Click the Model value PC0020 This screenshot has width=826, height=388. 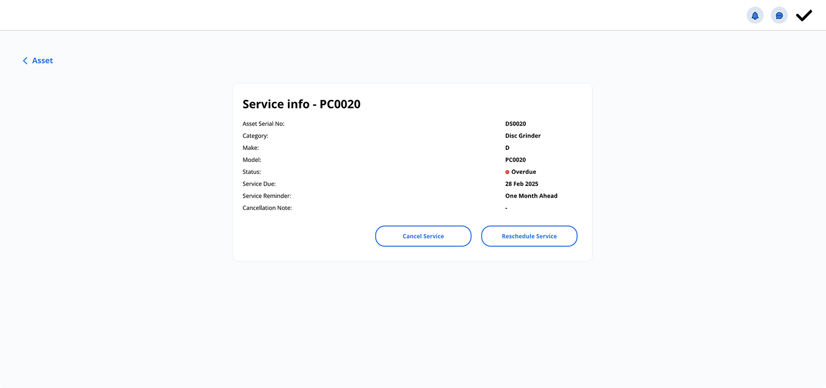coord(515,160)
